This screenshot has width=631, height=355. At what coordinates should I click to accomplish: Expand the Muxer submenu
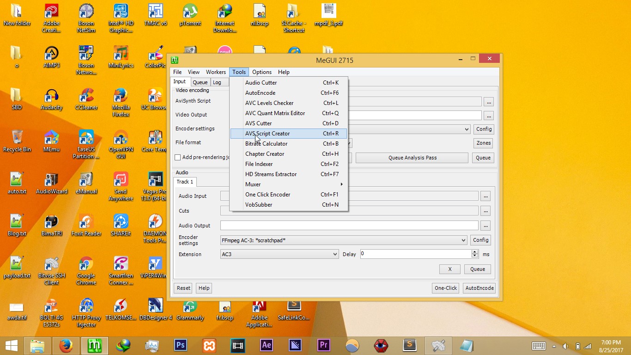tap(289, 184)
